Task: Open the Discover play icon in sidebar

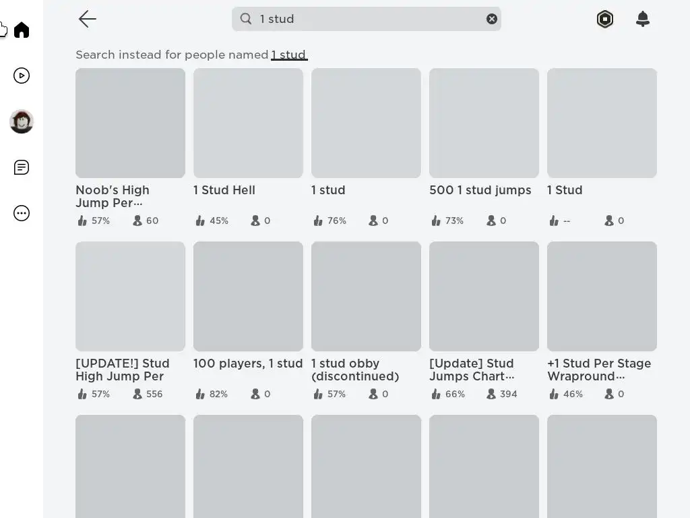Action: click(x=22, y=76)
